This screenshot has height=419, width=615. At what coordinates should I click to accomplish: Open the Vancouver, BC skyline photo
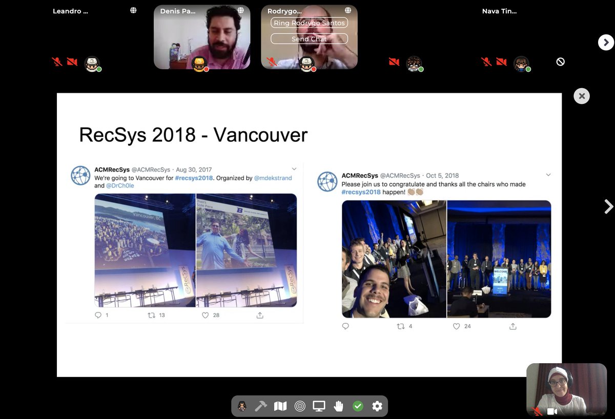pos(145,250)
